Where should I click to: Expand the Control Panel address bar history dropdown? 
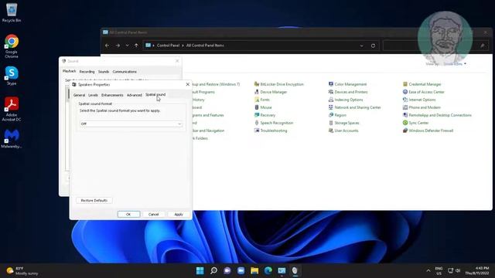pyautogui.click(x=361, y=46)
